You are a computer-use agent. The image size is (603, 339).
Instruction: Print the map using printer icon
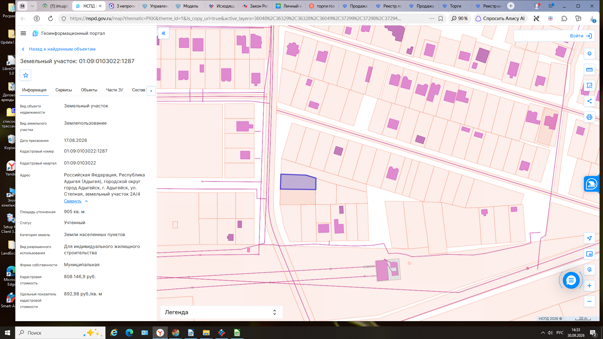point(589,117)
